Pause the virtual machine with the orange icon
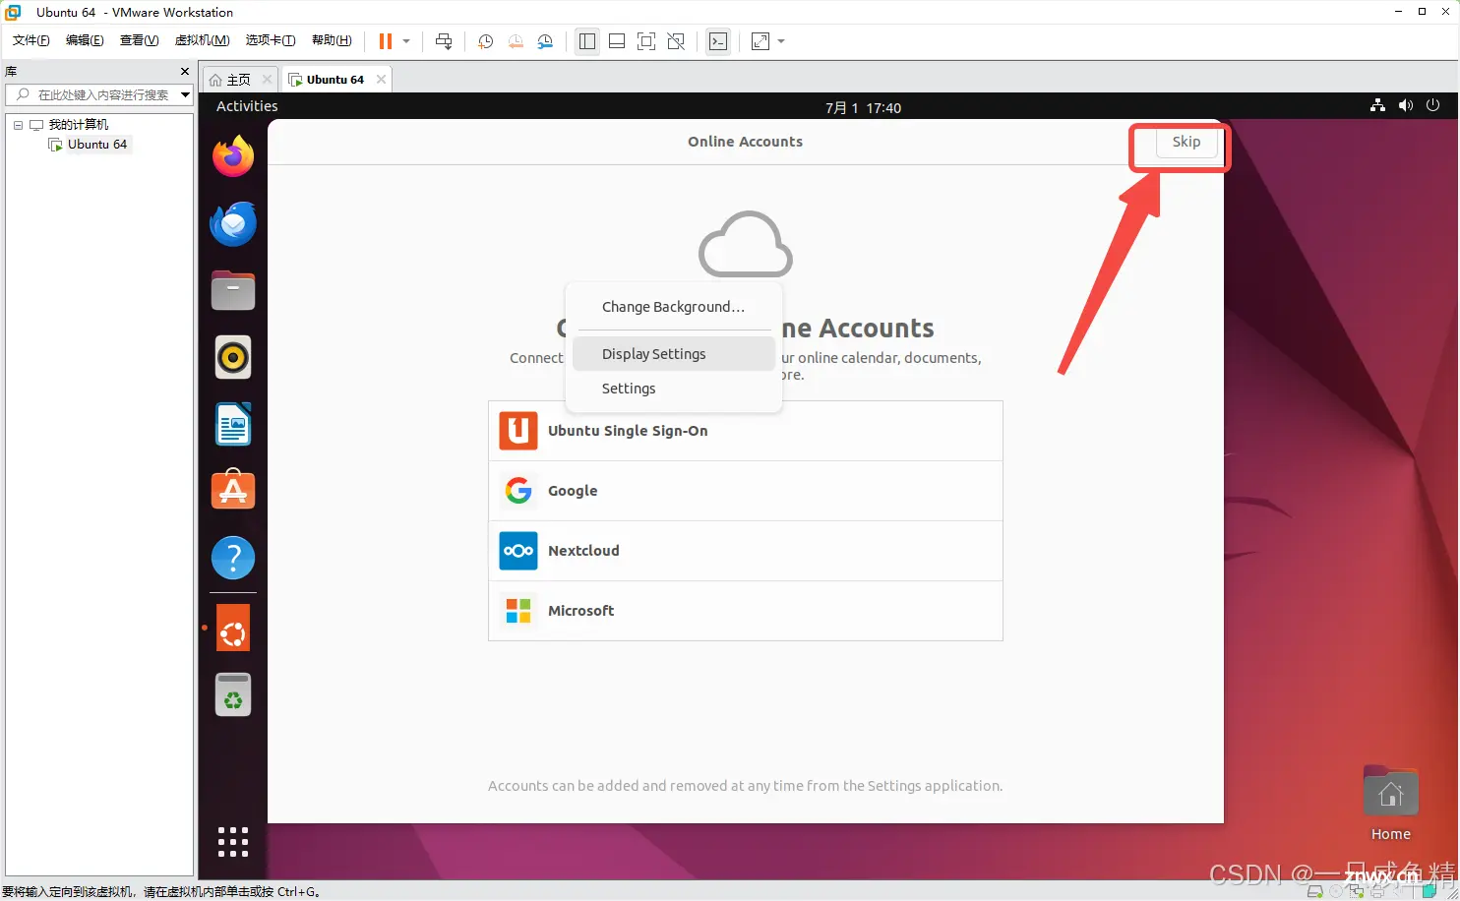The width and height of the screenshot is (1460, 901). point(386,41)
